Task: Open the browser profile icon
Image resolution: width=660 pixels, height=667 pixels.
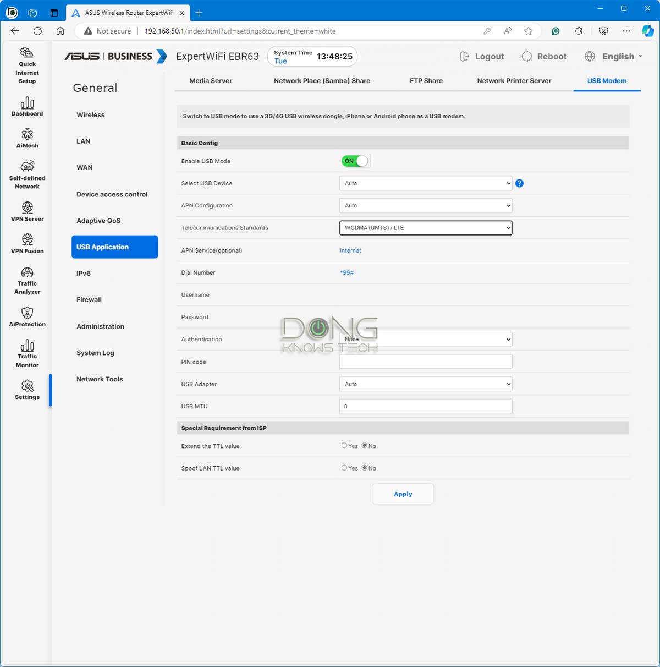Action: 12,12
